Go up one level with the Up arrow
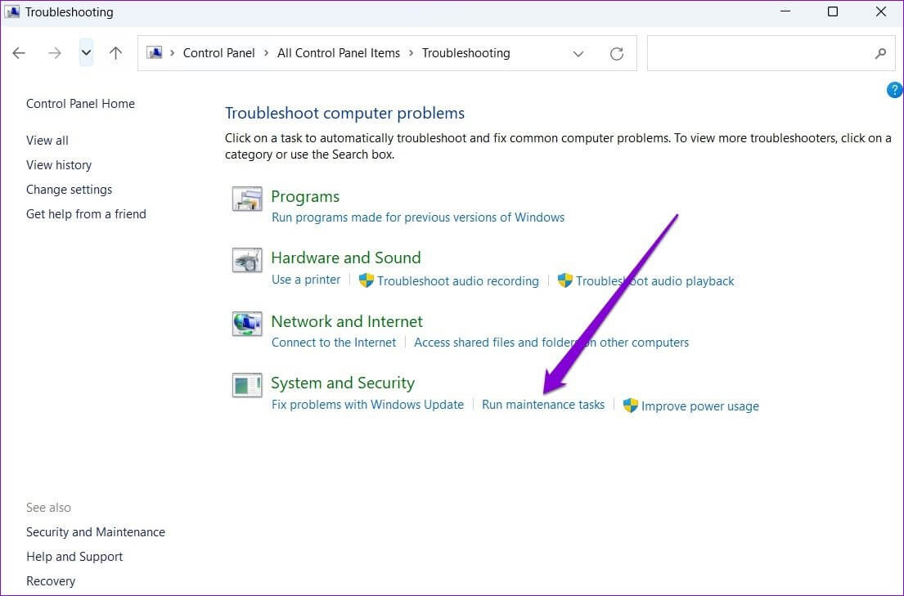The image size is (904, 596). click(116, 53)
